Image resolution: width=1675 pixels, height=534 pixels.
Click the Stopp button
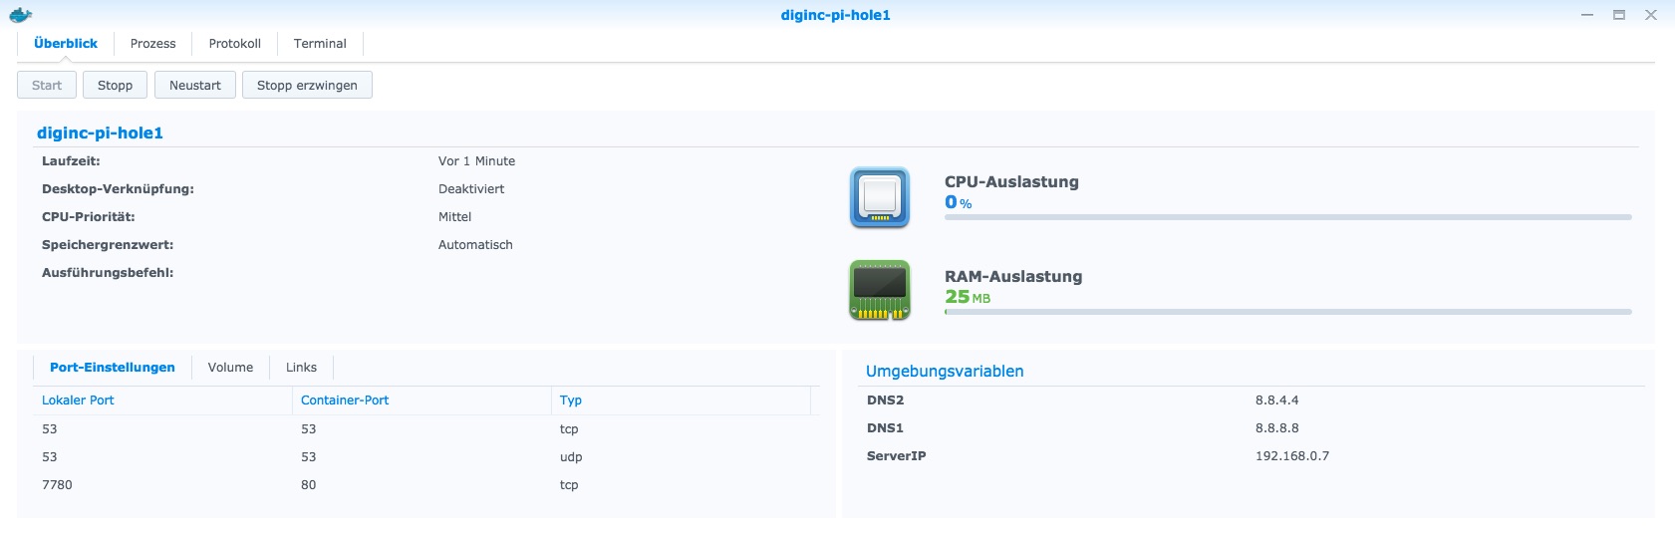[115, 85]
